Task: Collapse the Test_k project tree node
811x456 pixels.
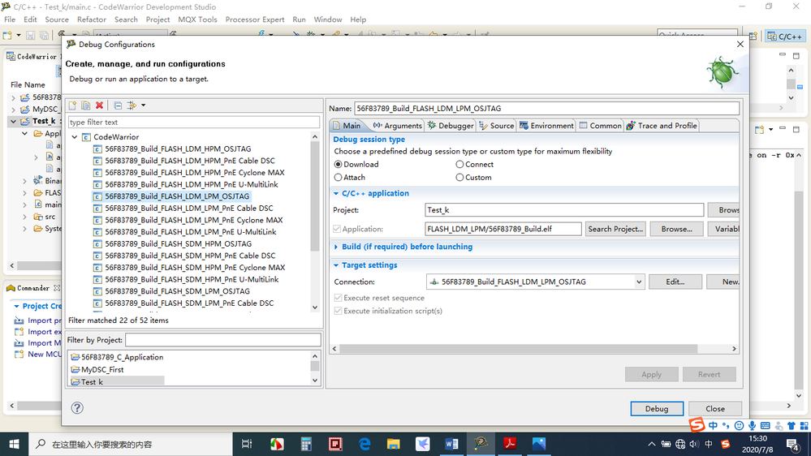Action: click(x=13, y=121)
